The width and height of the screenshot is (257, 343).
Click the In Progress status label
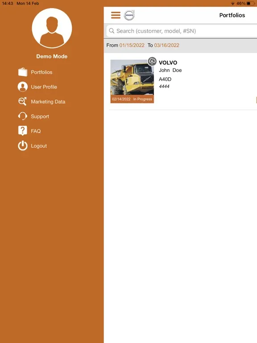tap(142, 99)
